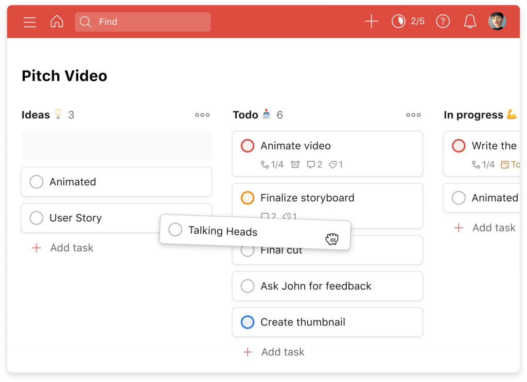This screenshot has width=527, height=382.
Task: Open the hamburger sidebar menu
Action: click(29, 22)
